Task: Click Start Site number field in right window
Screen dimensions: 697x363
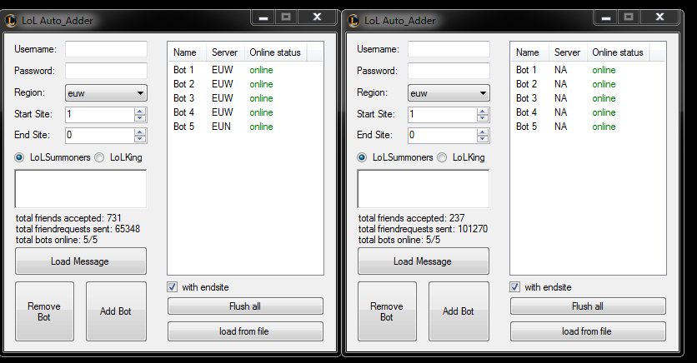Action: coord(443,115)
